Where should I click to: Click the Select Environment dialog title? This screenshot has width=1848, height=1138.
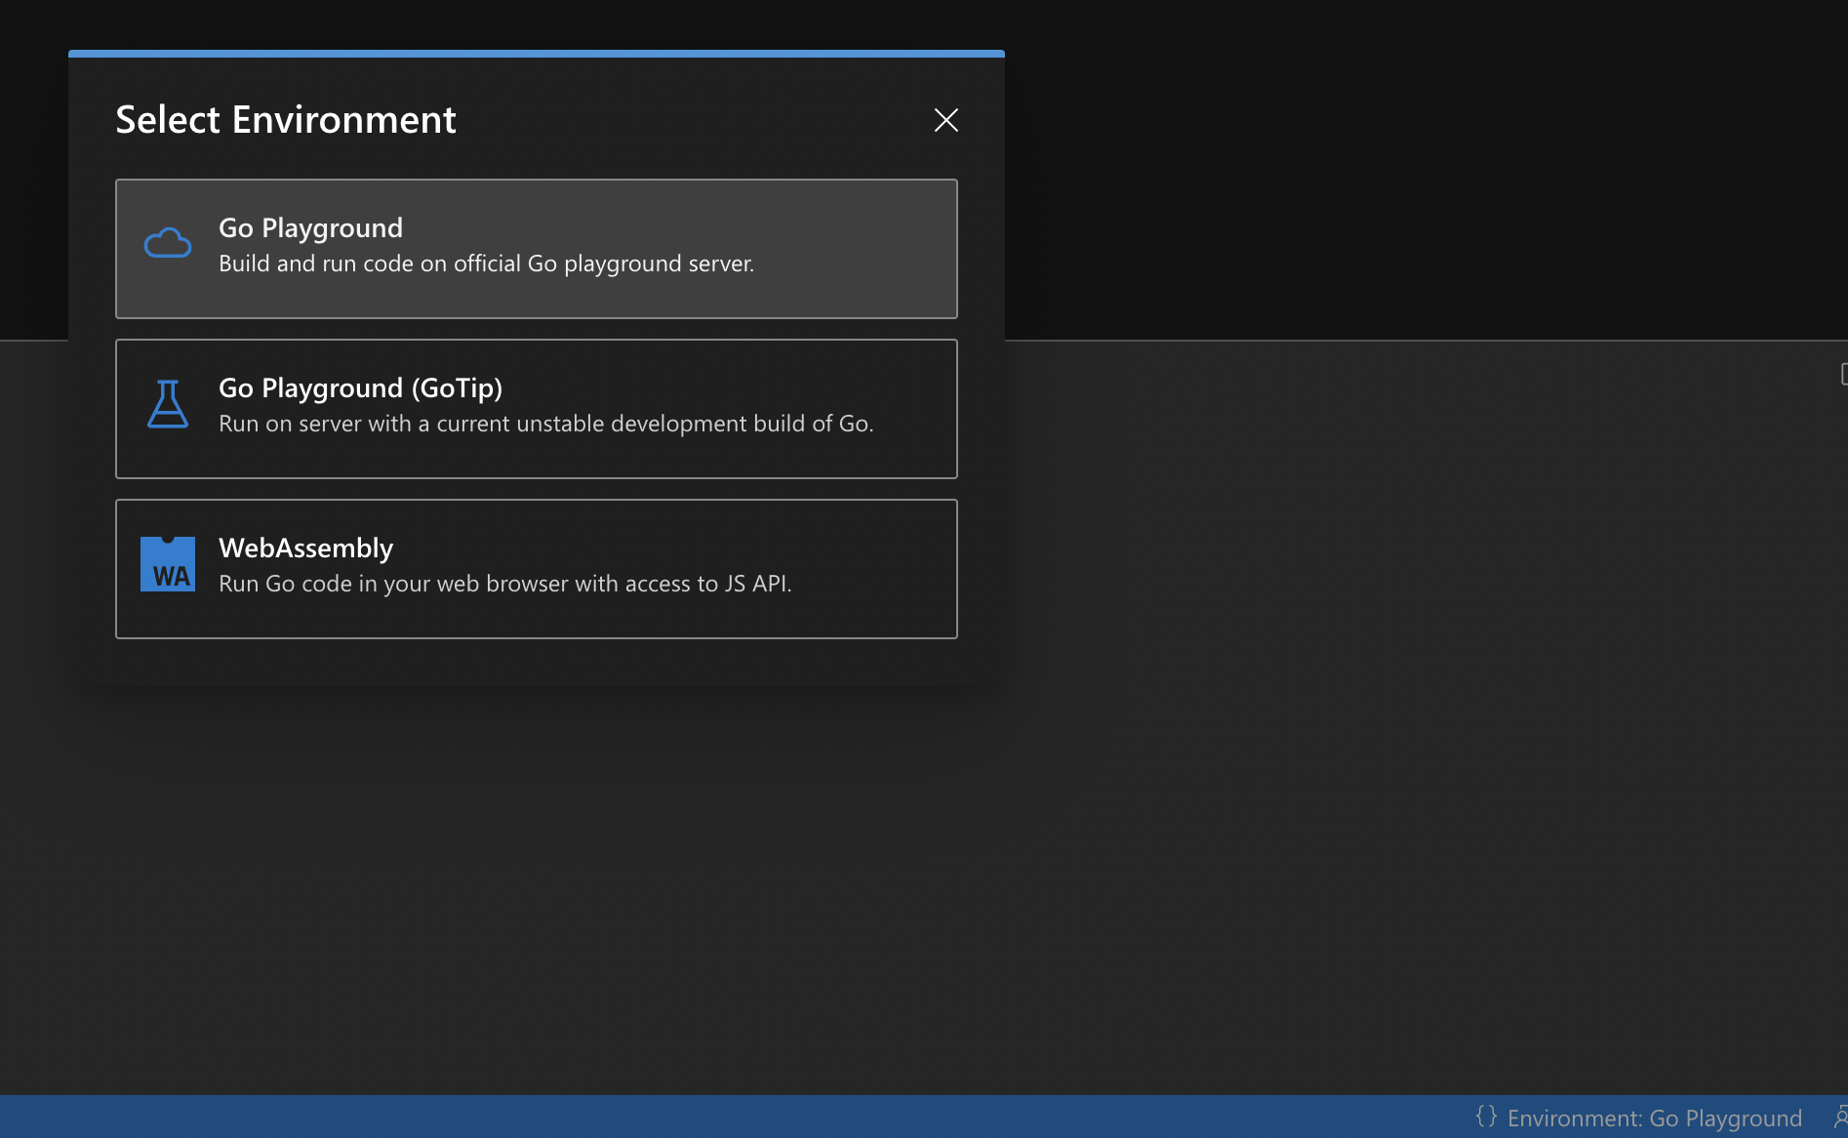pyautogui.click(x=285, y=119)
